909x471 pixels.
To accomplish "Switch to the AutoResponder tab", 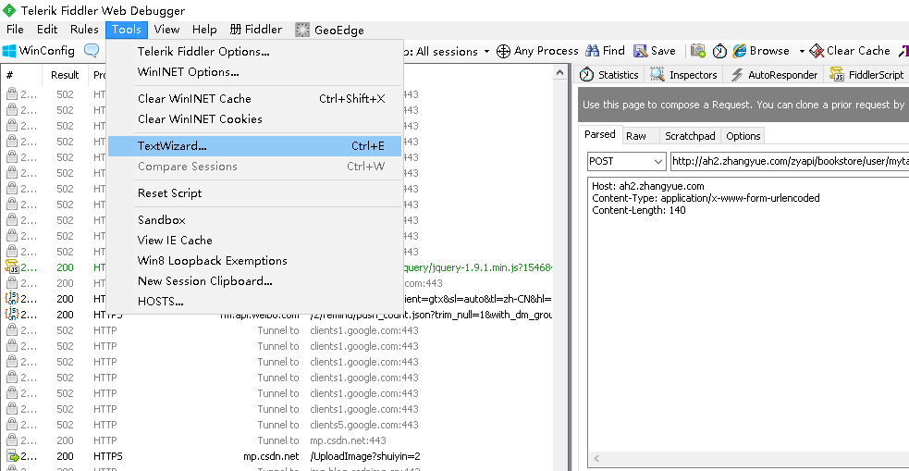I will pos(775,75).
